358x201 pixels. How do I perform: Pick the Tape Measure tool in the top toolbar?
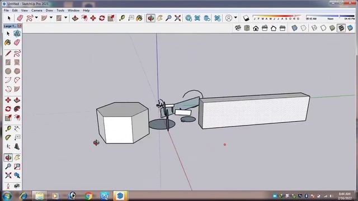coord(122,18)
